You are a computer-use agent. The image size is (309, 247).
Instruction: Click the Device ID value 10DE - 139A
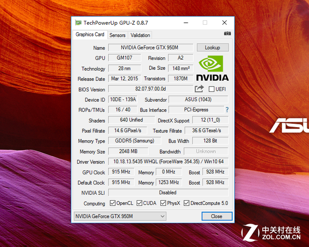(123, 100)
